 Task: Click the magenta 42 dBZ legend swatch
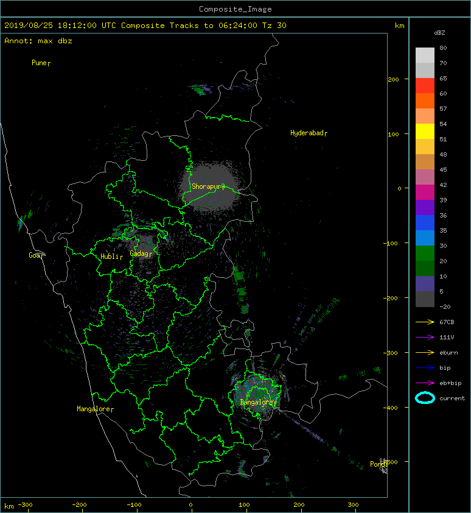click(x=425, y=192)
